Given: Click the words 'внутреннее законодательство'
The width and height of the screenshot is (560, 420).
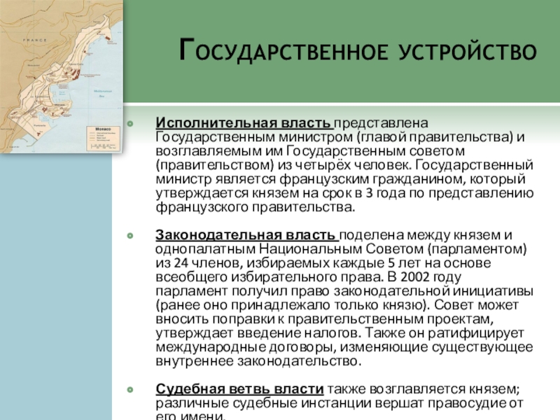Looking at the screenshot, I should pyautogui.click(x=258, y=362).
